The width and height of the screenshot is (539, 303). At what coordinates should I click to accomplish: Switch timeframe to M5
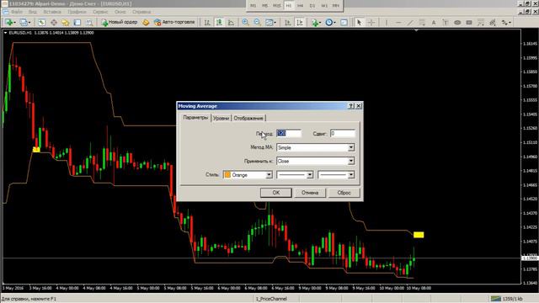(264, 6)
